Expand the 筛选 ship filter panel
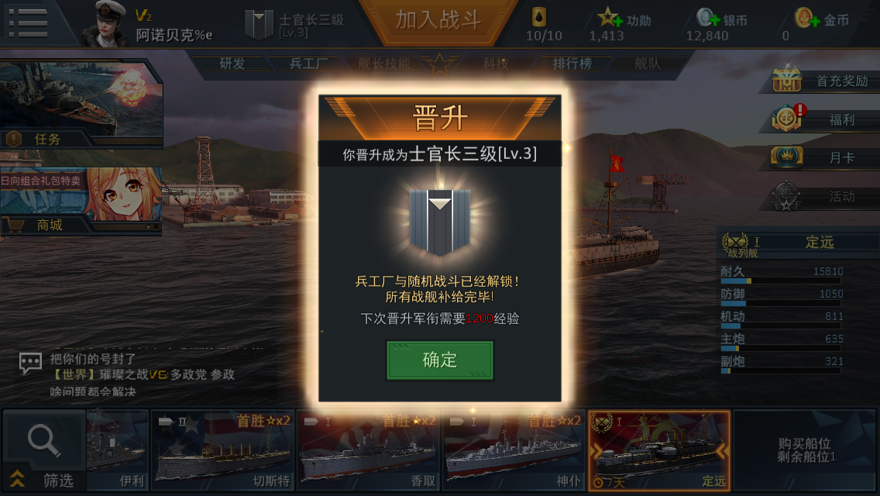This screenshot has width=880, height=496. (x=44, y=451)
